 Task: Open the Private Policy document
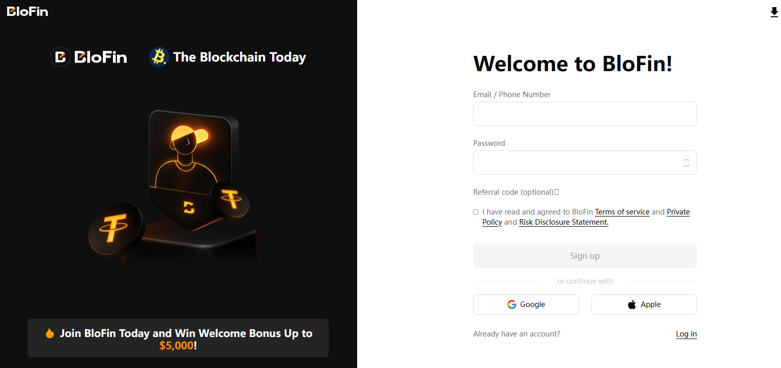(678, 211)
